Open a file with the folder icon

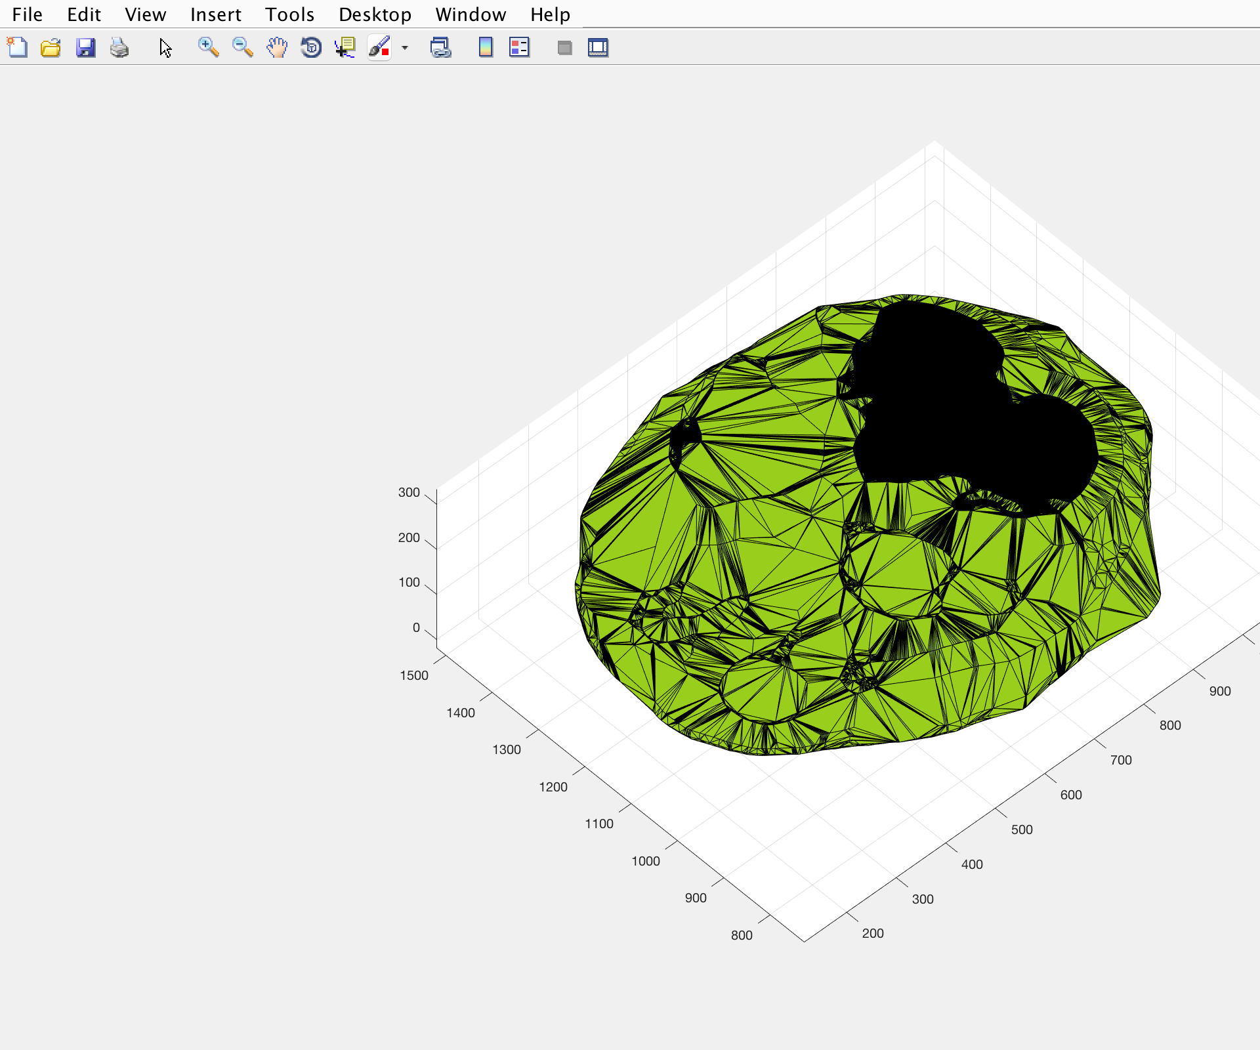tap(51, 47)
